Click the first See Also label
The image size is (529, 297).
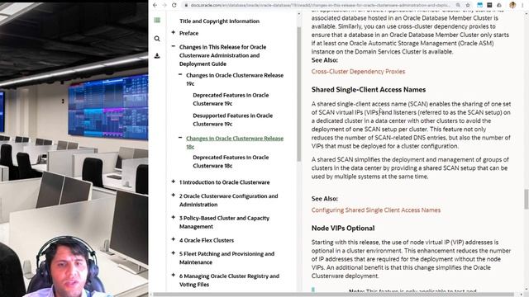point(325,60)
